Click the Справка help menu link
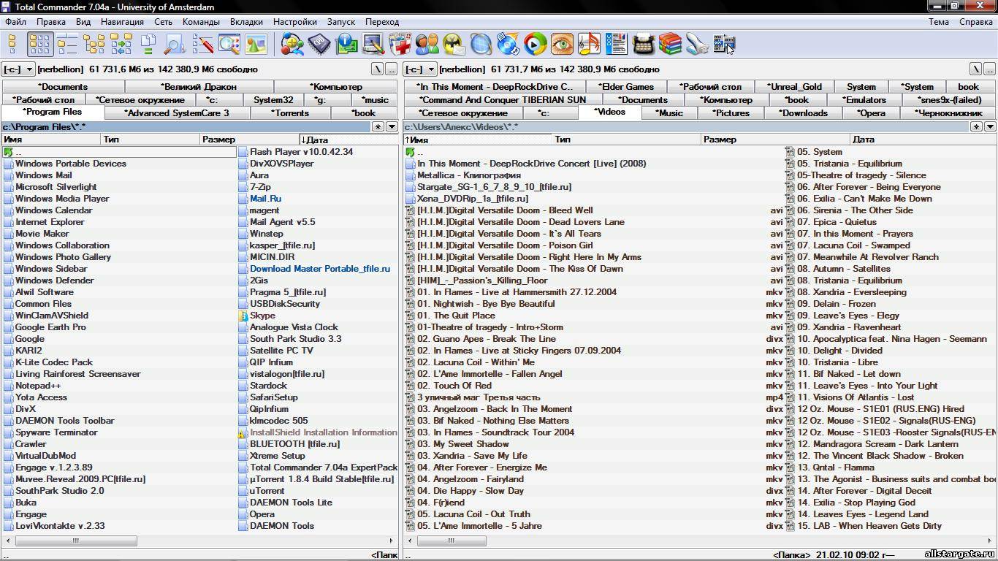998x561 pixels. pyautogui.click(x=975, y=22)
